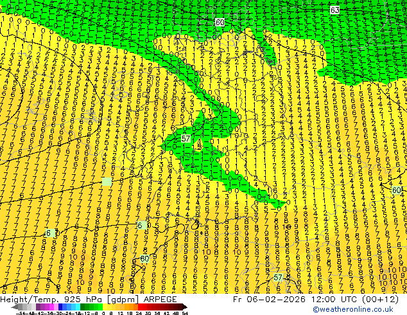
Task: Click the 12 value under the color scale
Action: point(121,313)
